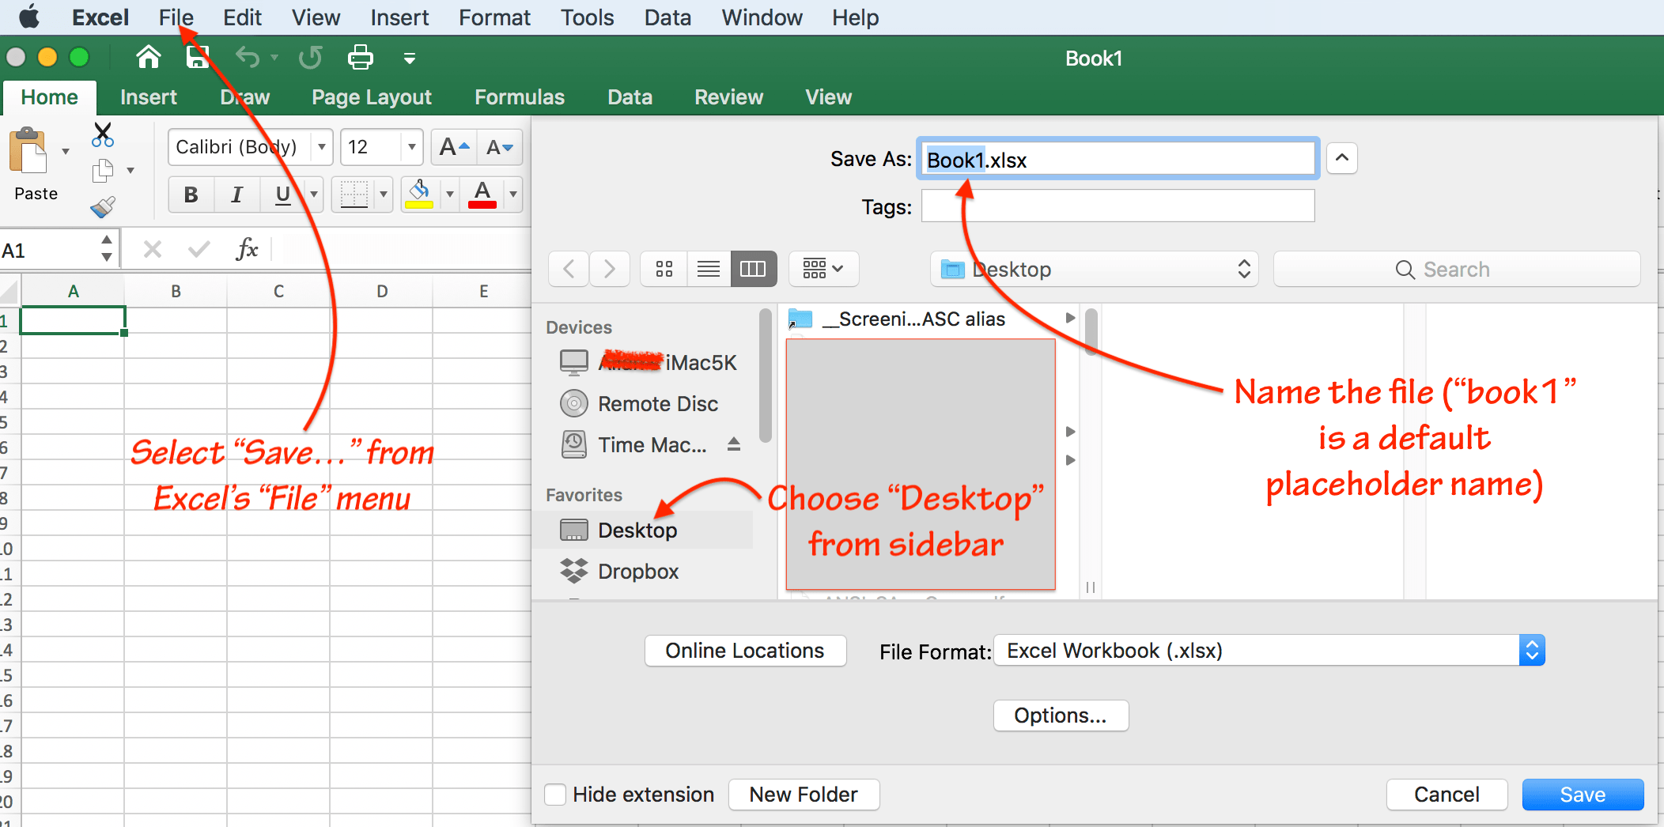The width and height of the screenshot is (1664, 827).
Task: Switch to list view in save dialog
Action: tap(709, 270)
